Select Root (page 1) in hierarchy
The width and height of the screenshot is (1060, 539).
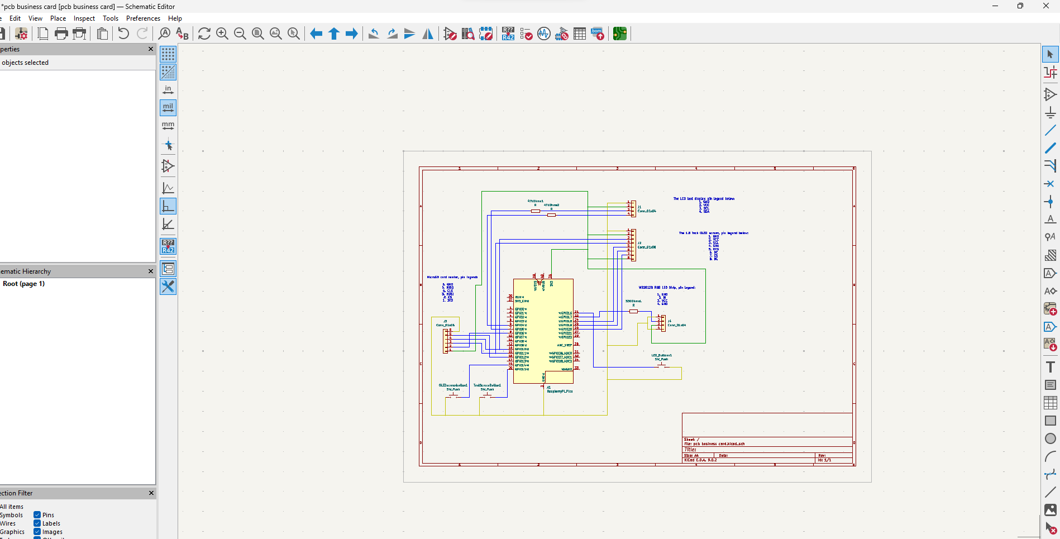(x=24, y=284)
